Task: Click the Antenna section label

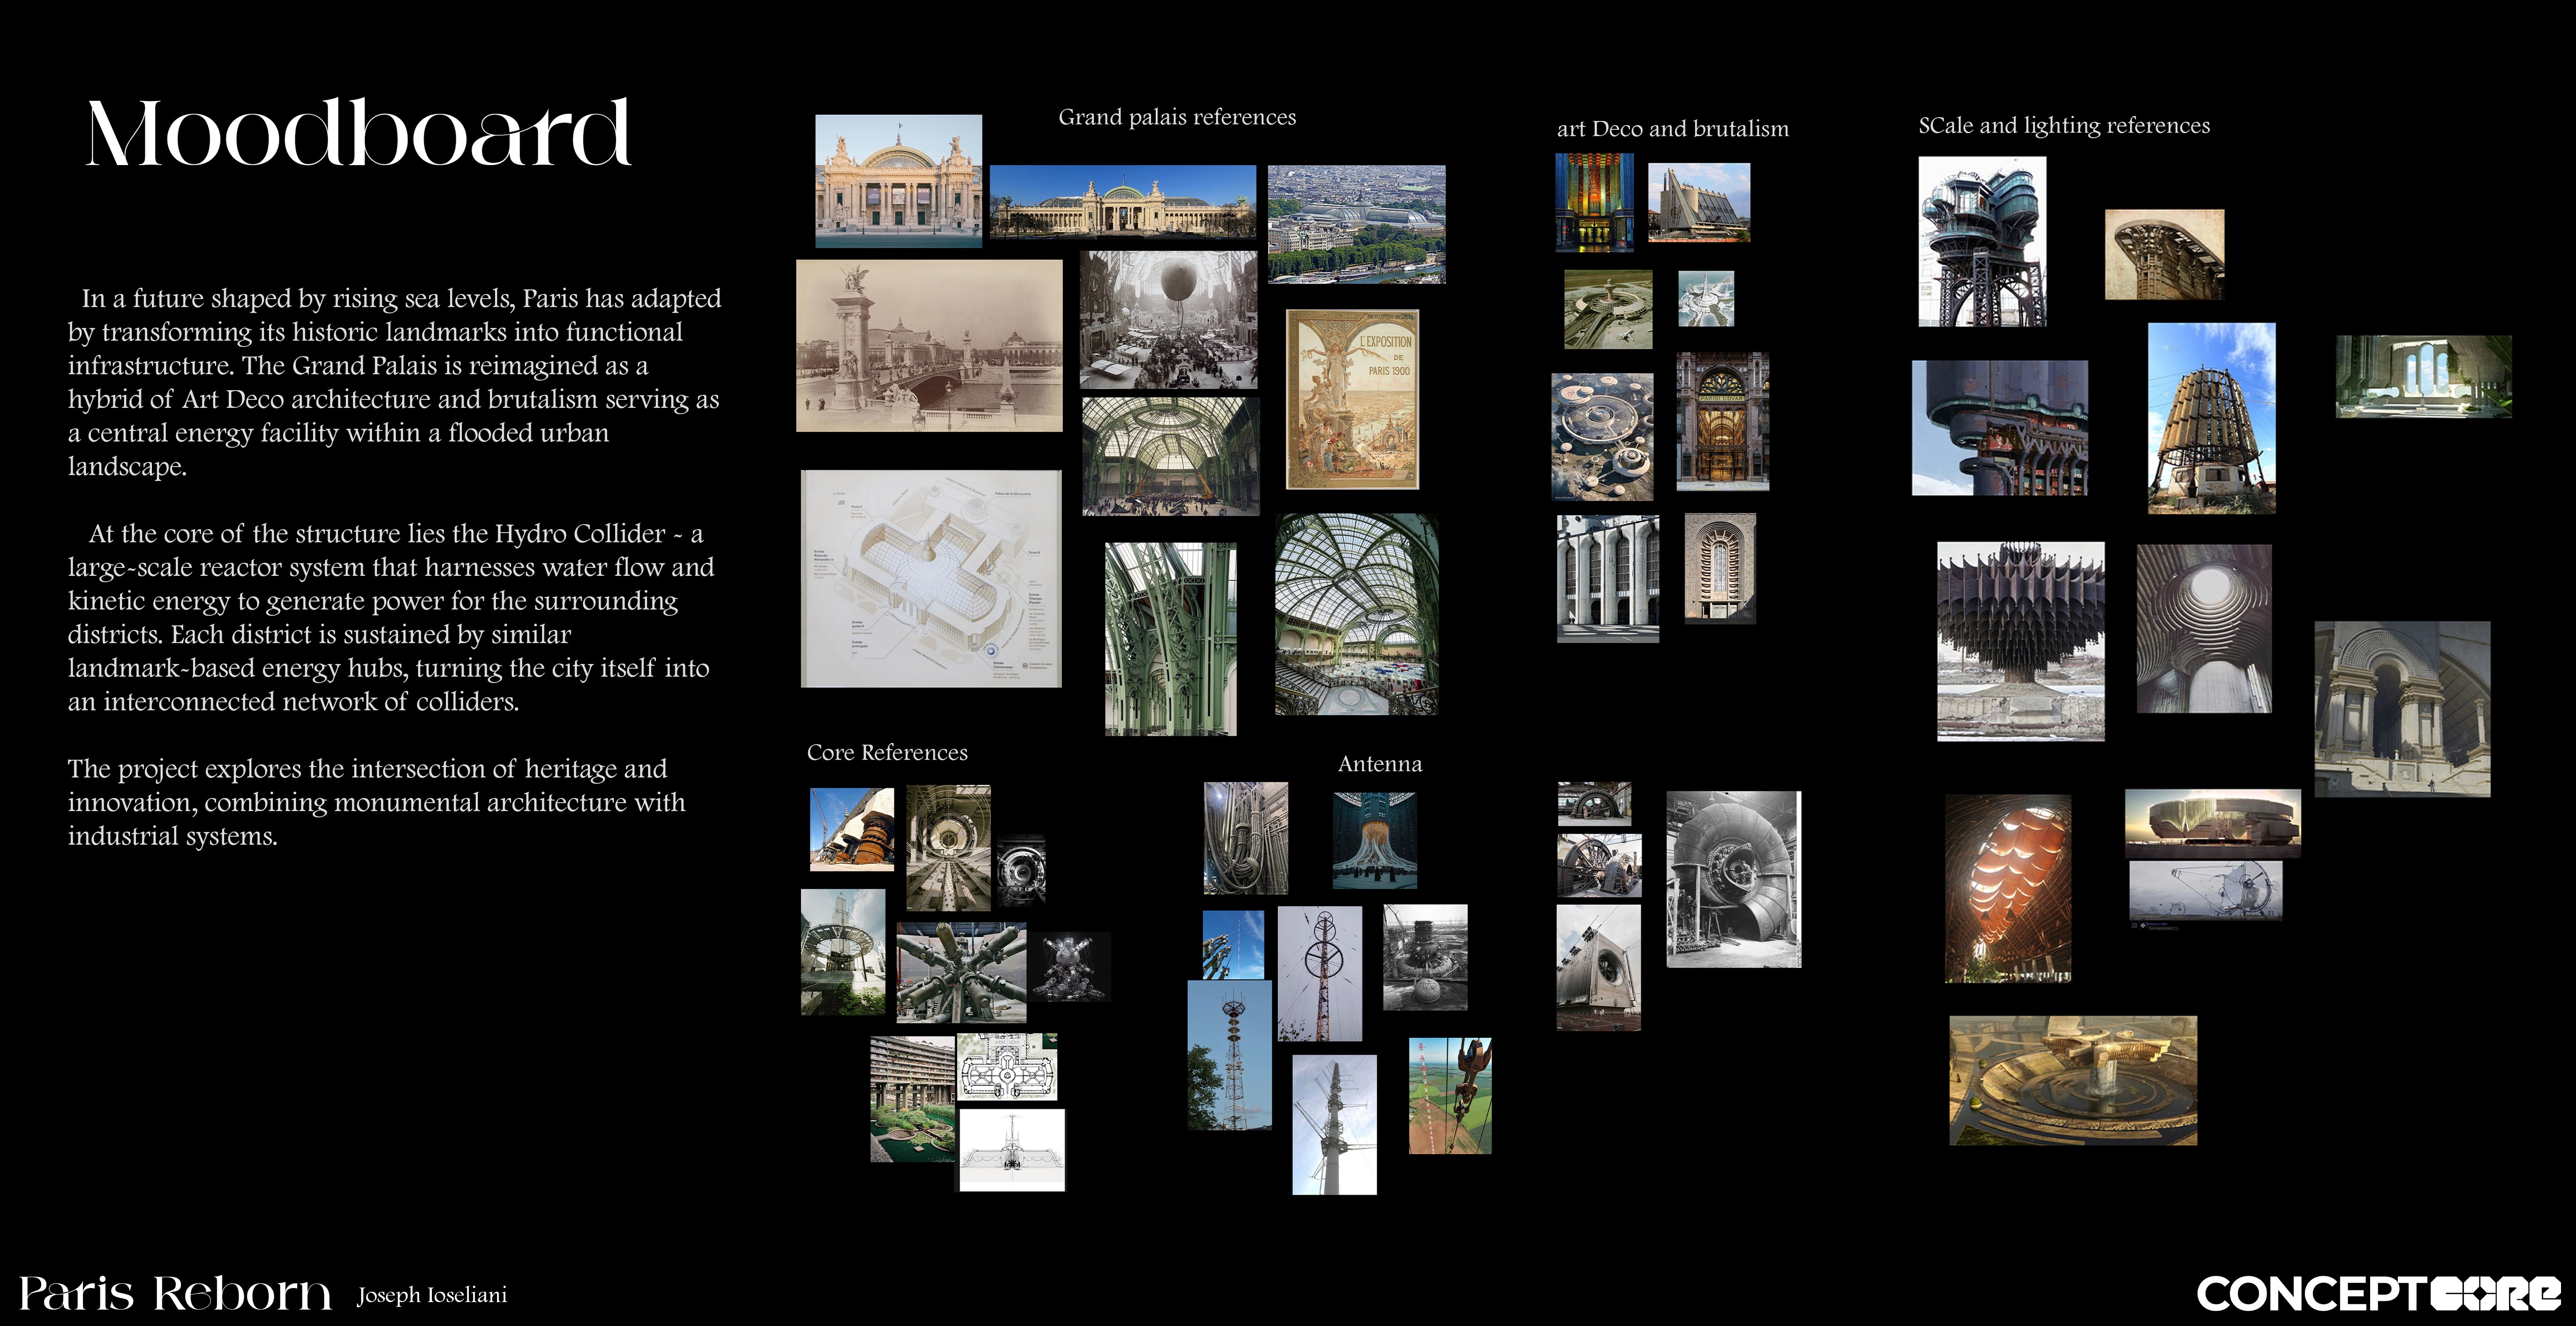Action: tap(1379, 764)
